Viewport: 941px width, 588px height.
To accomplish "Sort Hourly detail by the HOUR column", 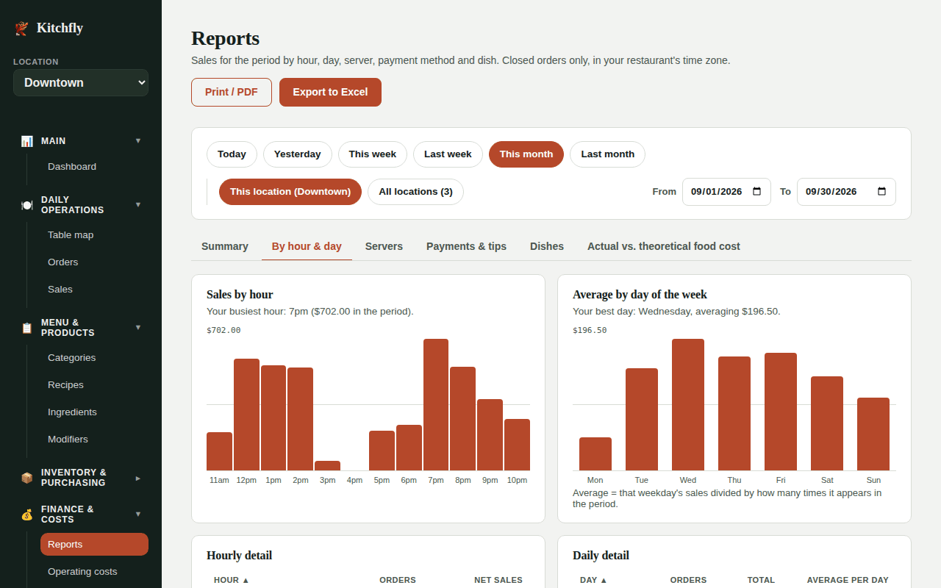I will [x=232, y=580].
